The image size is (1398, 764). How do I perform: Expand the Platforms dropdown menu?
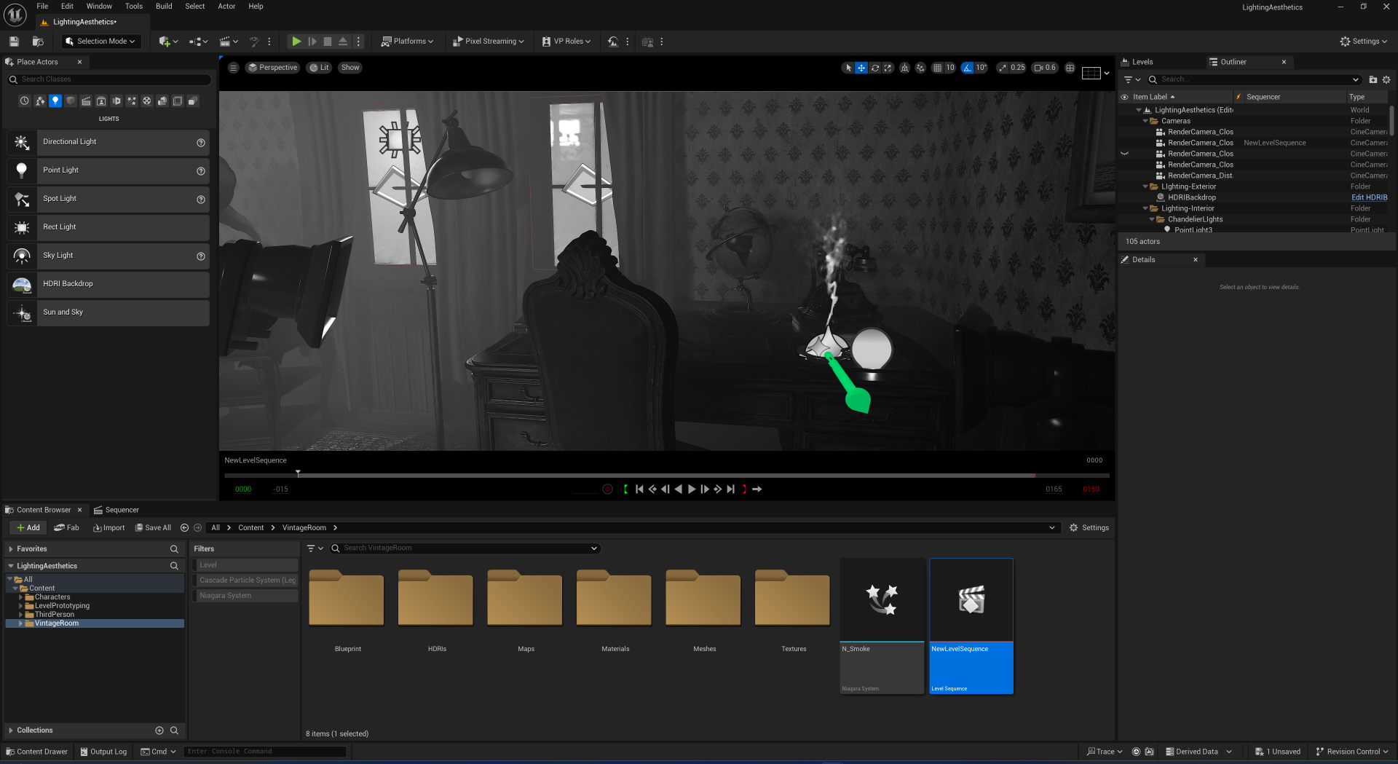coord(407,42)
